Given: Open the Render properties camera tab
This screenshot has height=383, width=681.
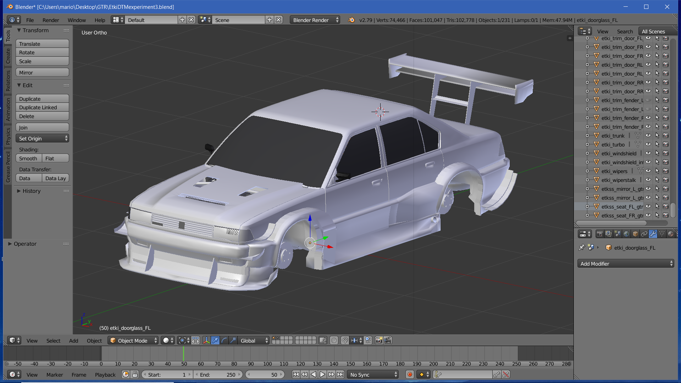Looking at the screenshot, I should point(600,234).
